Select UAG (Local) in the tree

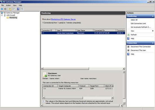click(11, 15)
